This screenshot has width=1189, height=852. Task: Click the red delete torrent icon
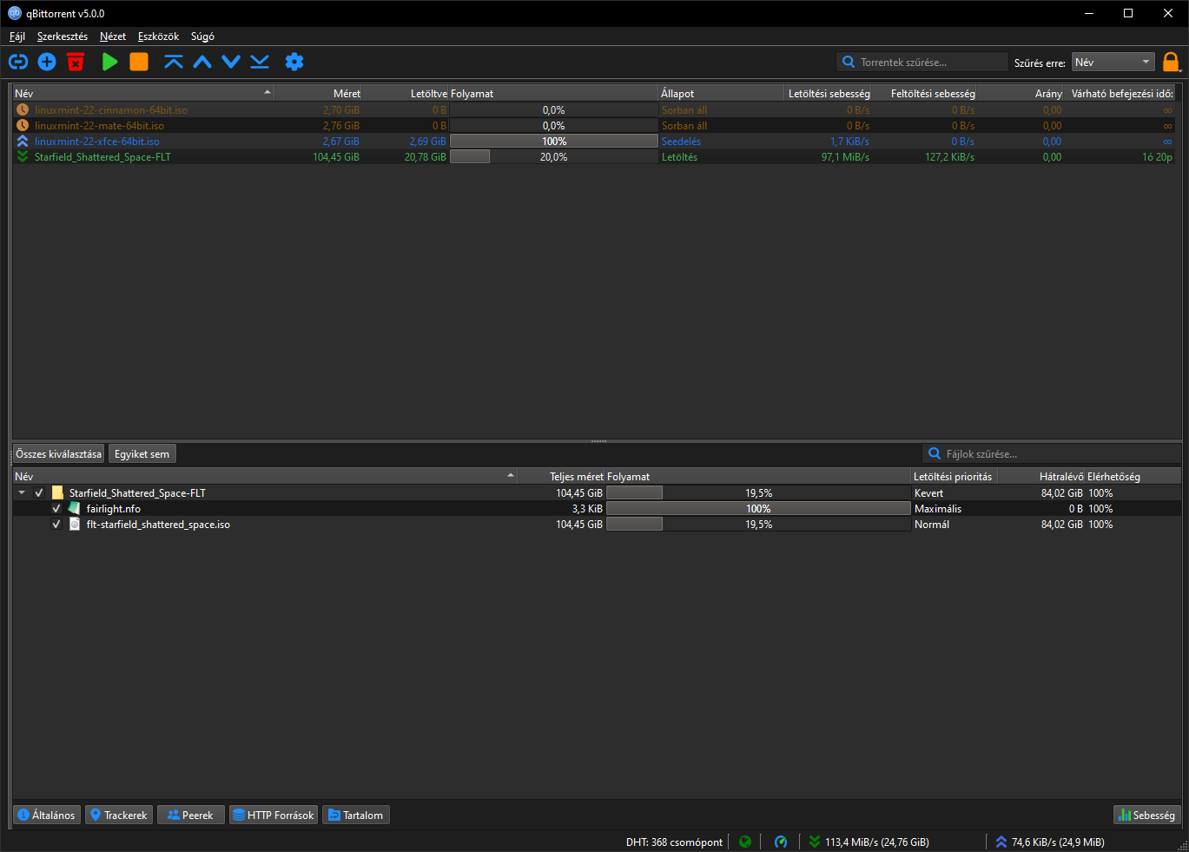pyautogui.click(x=76, y=62)
